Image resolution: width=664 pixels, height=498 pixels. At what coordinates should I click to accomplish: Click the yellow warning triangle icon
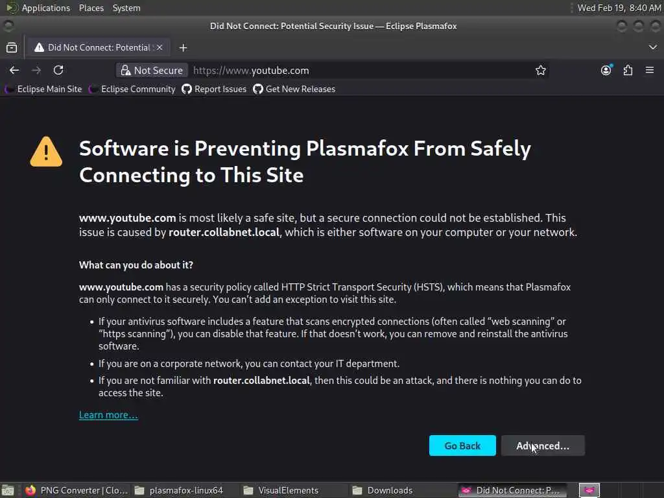(x=46, y=152)
